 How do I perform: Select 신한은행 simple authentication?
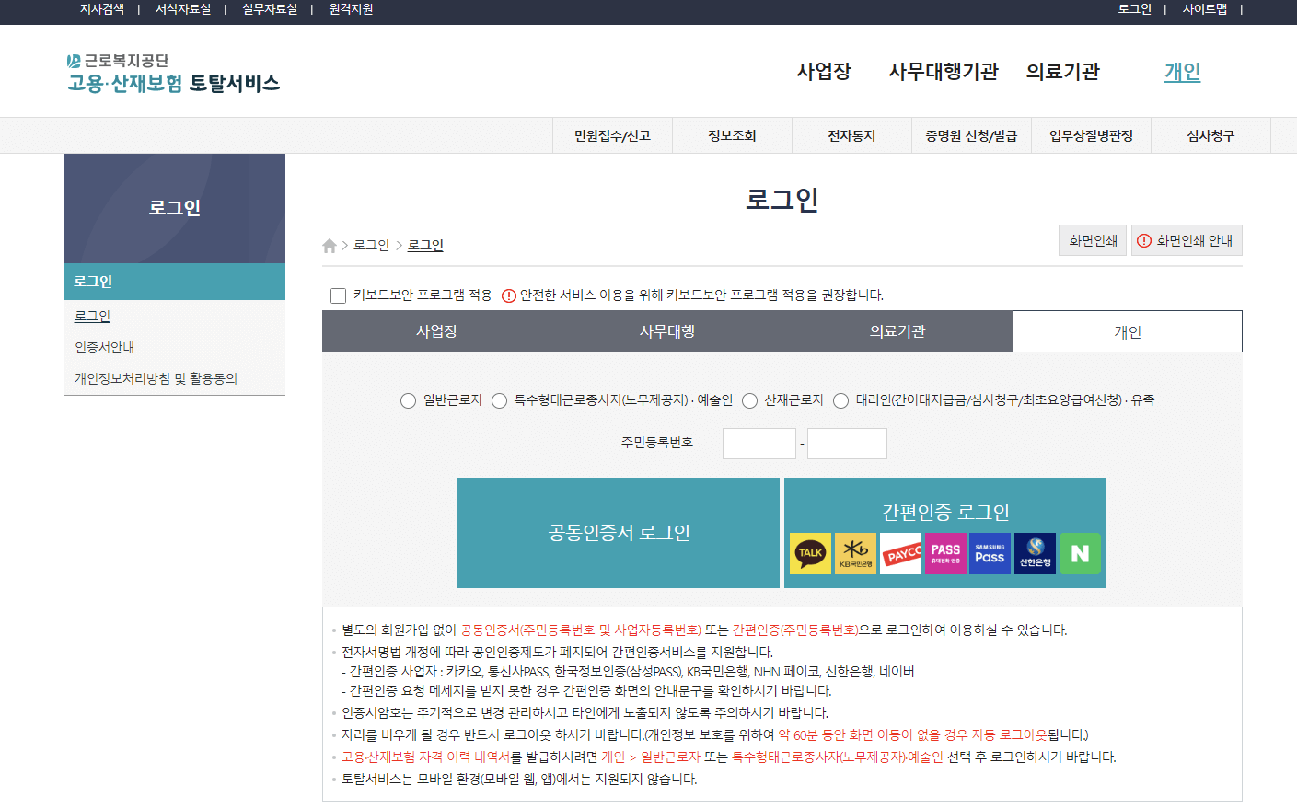click(1034, 553)
